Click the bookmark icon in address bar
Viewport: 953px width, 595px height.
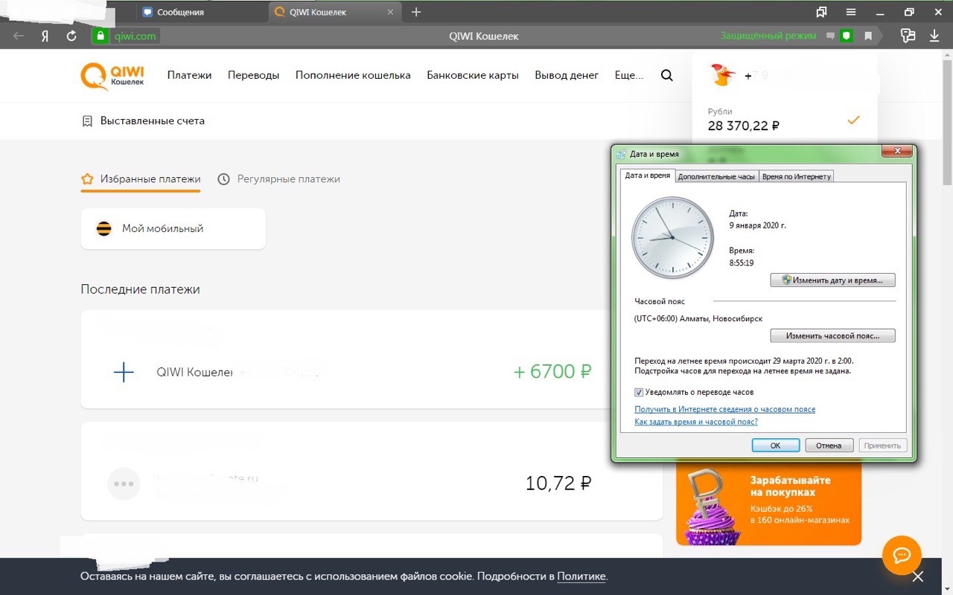coord(868,36)
